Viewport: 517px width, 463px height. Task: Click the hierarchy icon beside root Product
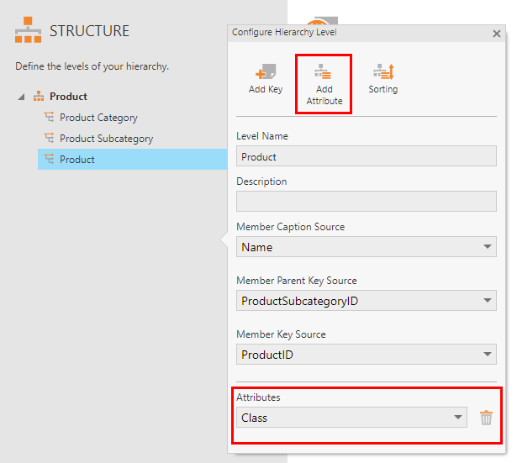click(x=39, y=97)
